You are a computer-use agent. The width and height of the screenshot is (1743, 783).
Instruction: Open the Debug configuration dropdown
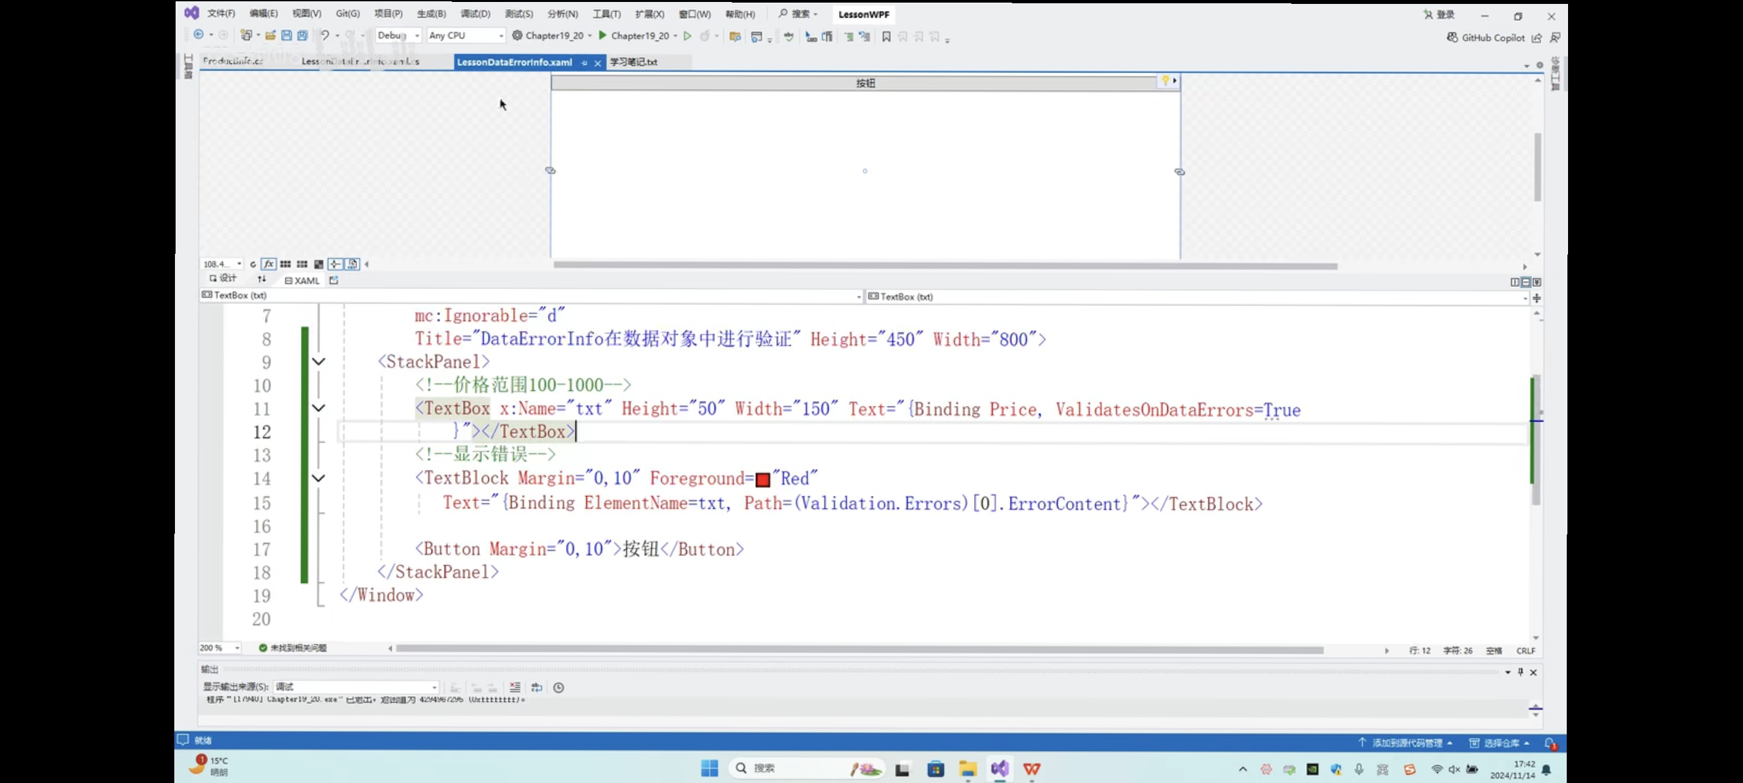click(398, 36)
